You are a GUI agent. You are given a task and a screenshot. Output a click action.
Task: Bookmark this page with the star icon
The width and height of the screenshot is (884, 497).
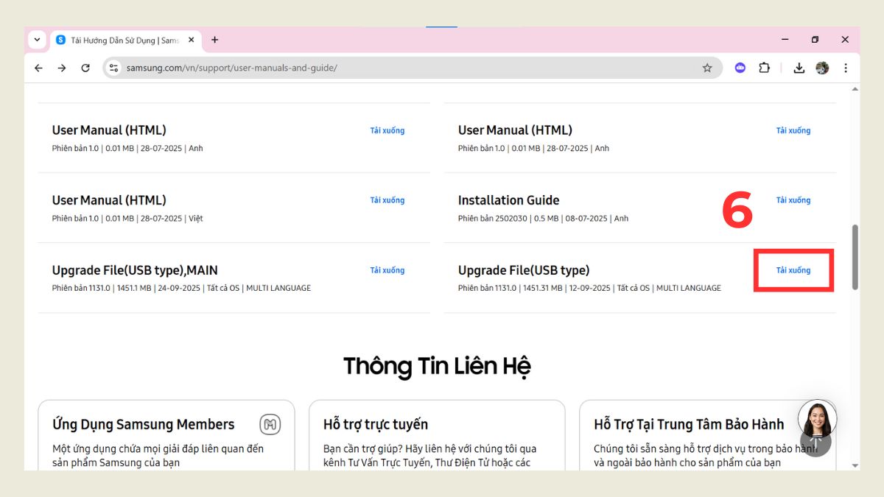(707, 68)
